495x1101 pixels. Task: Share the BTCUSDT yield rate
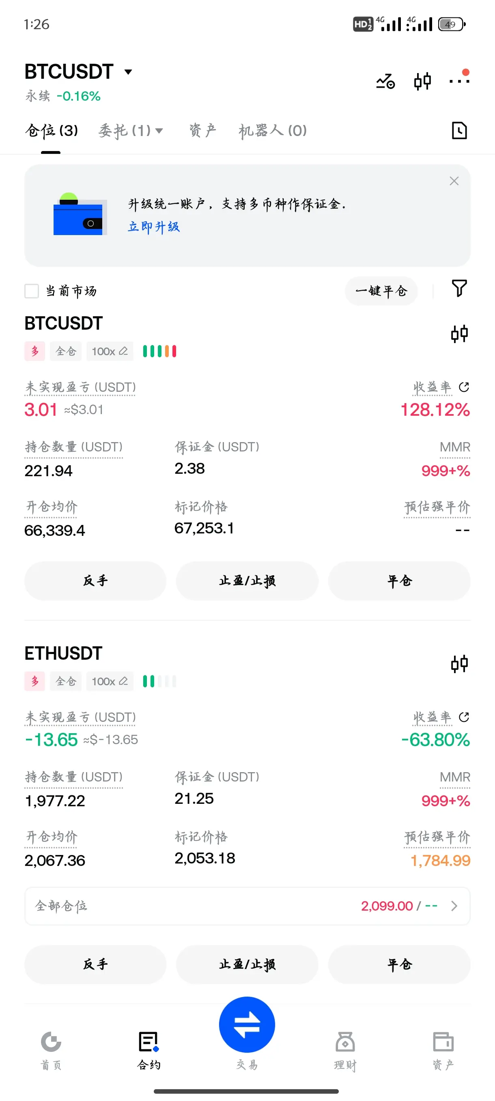click(x=464, y=387)
